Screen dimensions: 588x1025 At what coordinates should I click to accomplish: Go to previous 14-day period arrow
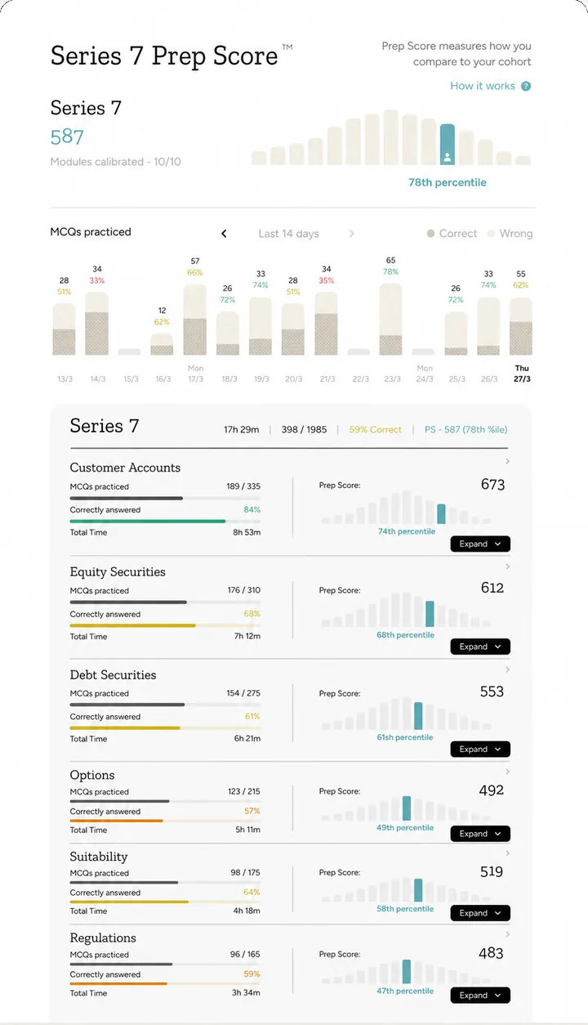click(x=224, y=234)
